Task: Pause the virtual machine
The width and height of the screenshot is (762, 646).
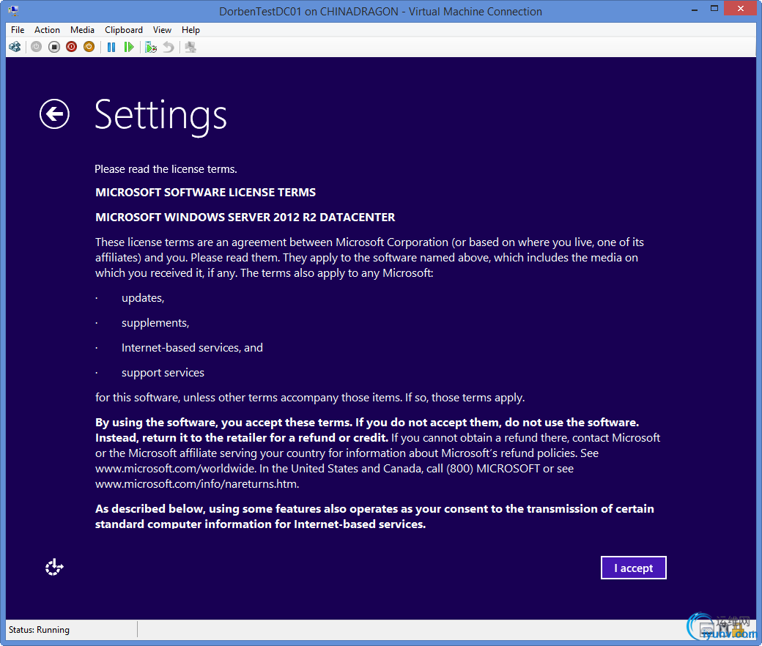Action: click(111, 47)
